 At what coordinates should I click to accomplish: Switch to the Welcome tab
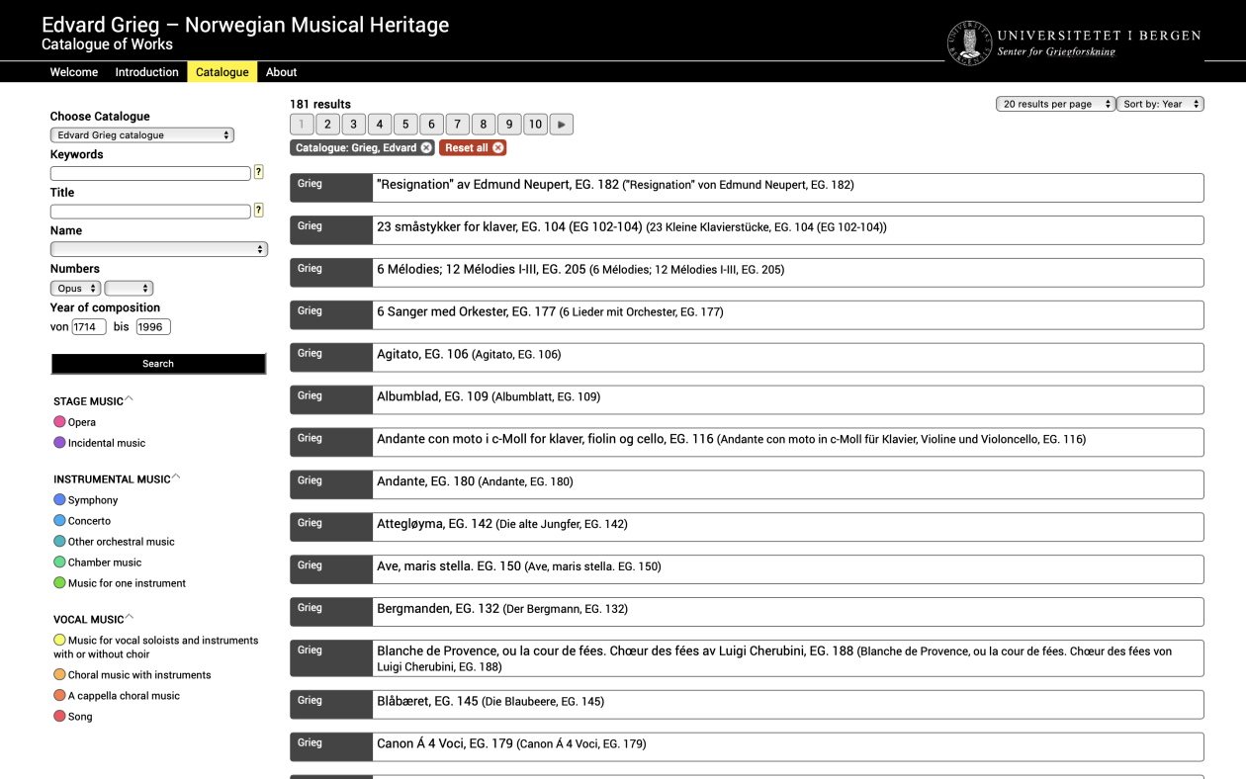(73, 71)
